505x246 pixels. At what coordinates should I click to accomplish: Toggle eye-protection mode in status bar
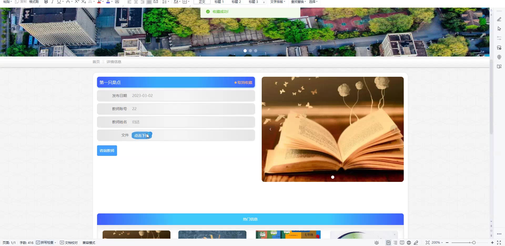pyautogui.click(x=377, y=243)
